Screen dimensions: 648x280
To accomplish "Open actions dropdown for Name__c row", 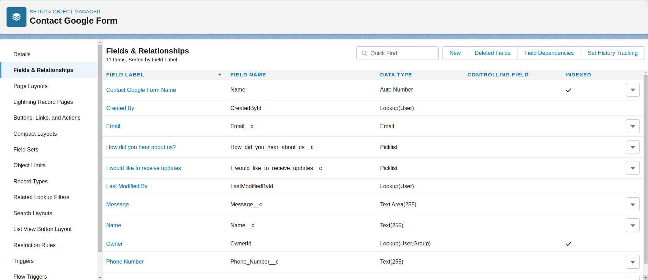I will [x=633, y=225].
